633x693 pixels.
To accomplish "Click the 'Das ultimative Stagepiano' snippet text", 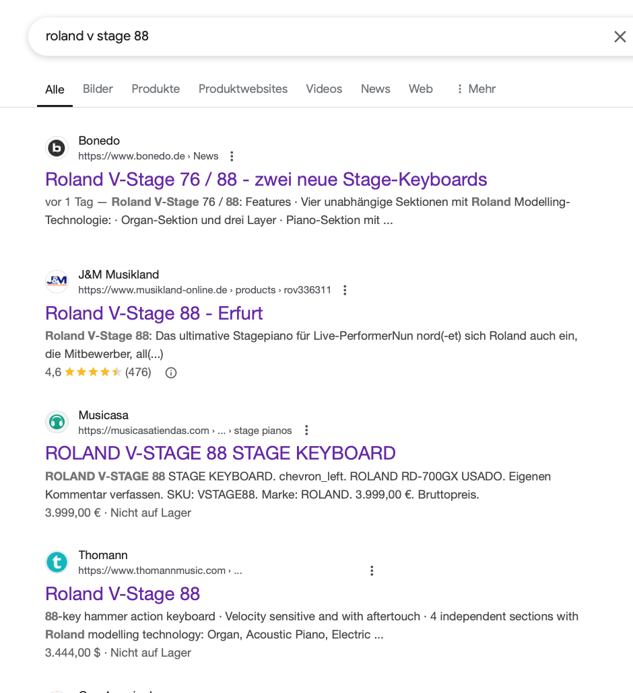I will pos(225,336).
